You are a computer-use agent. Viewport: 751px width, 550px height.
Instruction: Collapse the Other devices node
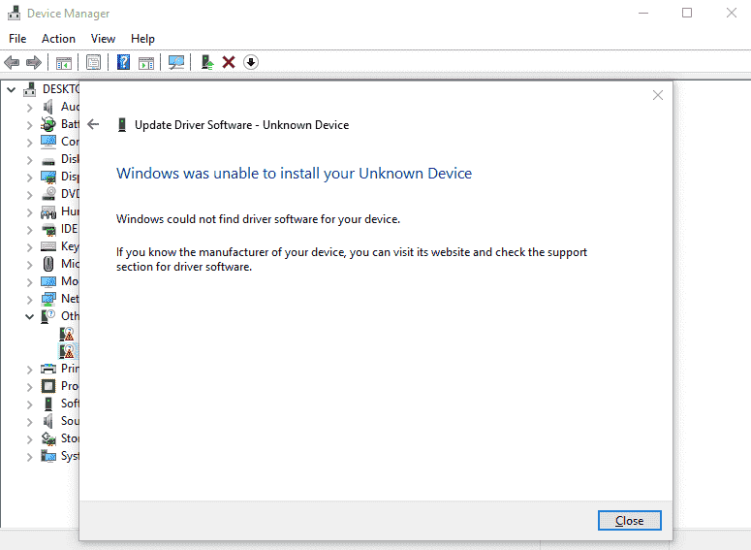30,316
